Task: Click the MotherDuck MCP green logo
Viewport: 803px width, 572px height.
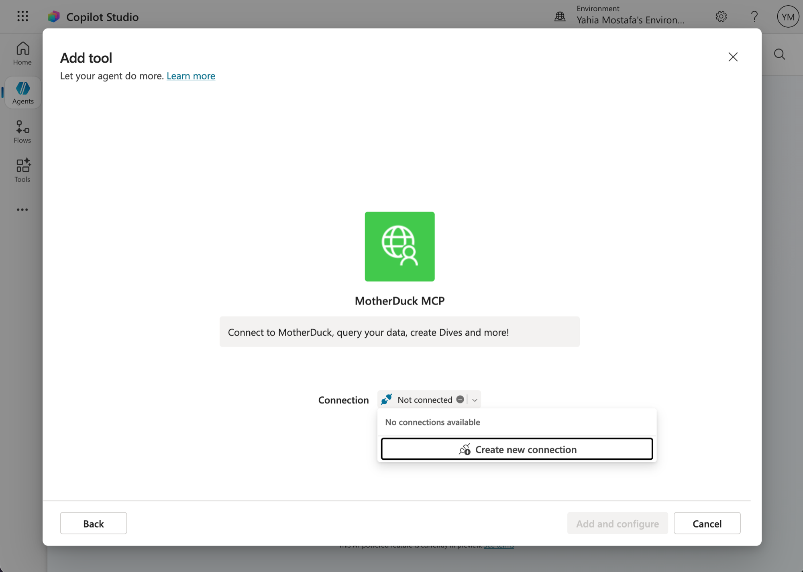Action: point(399,246)
